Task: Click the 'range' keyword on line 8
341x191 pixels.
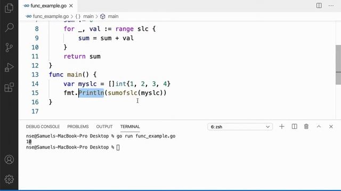Action: pos(124,29)
